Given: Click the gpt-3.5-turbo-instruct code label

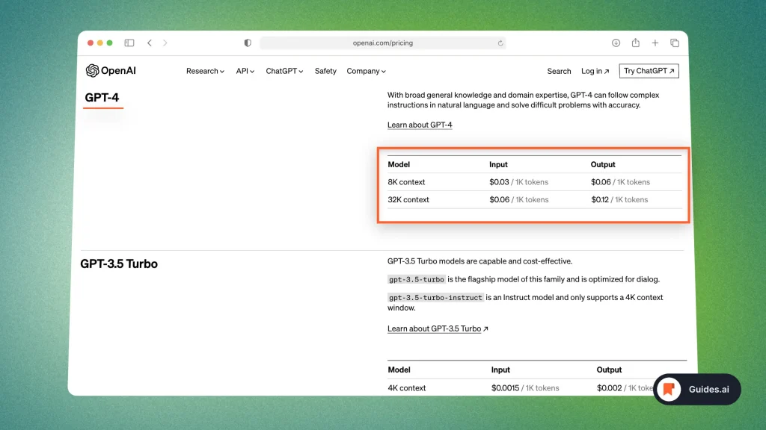Looking at the screenshot, I should pyautogui.click(x=436, y=297).
